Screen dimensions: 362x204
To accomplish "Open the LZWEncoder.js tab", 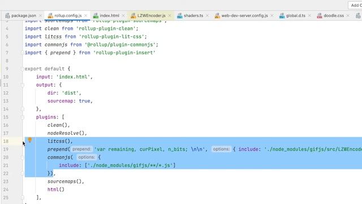I will (152, 15).
